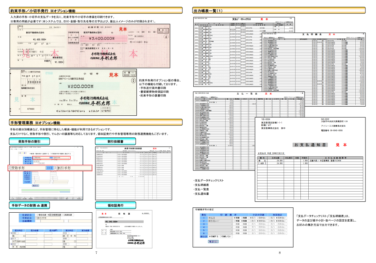This screenshot has width=376, height=263.
Task: Click the お支払通知書 document preview
Action: (310, 159)
